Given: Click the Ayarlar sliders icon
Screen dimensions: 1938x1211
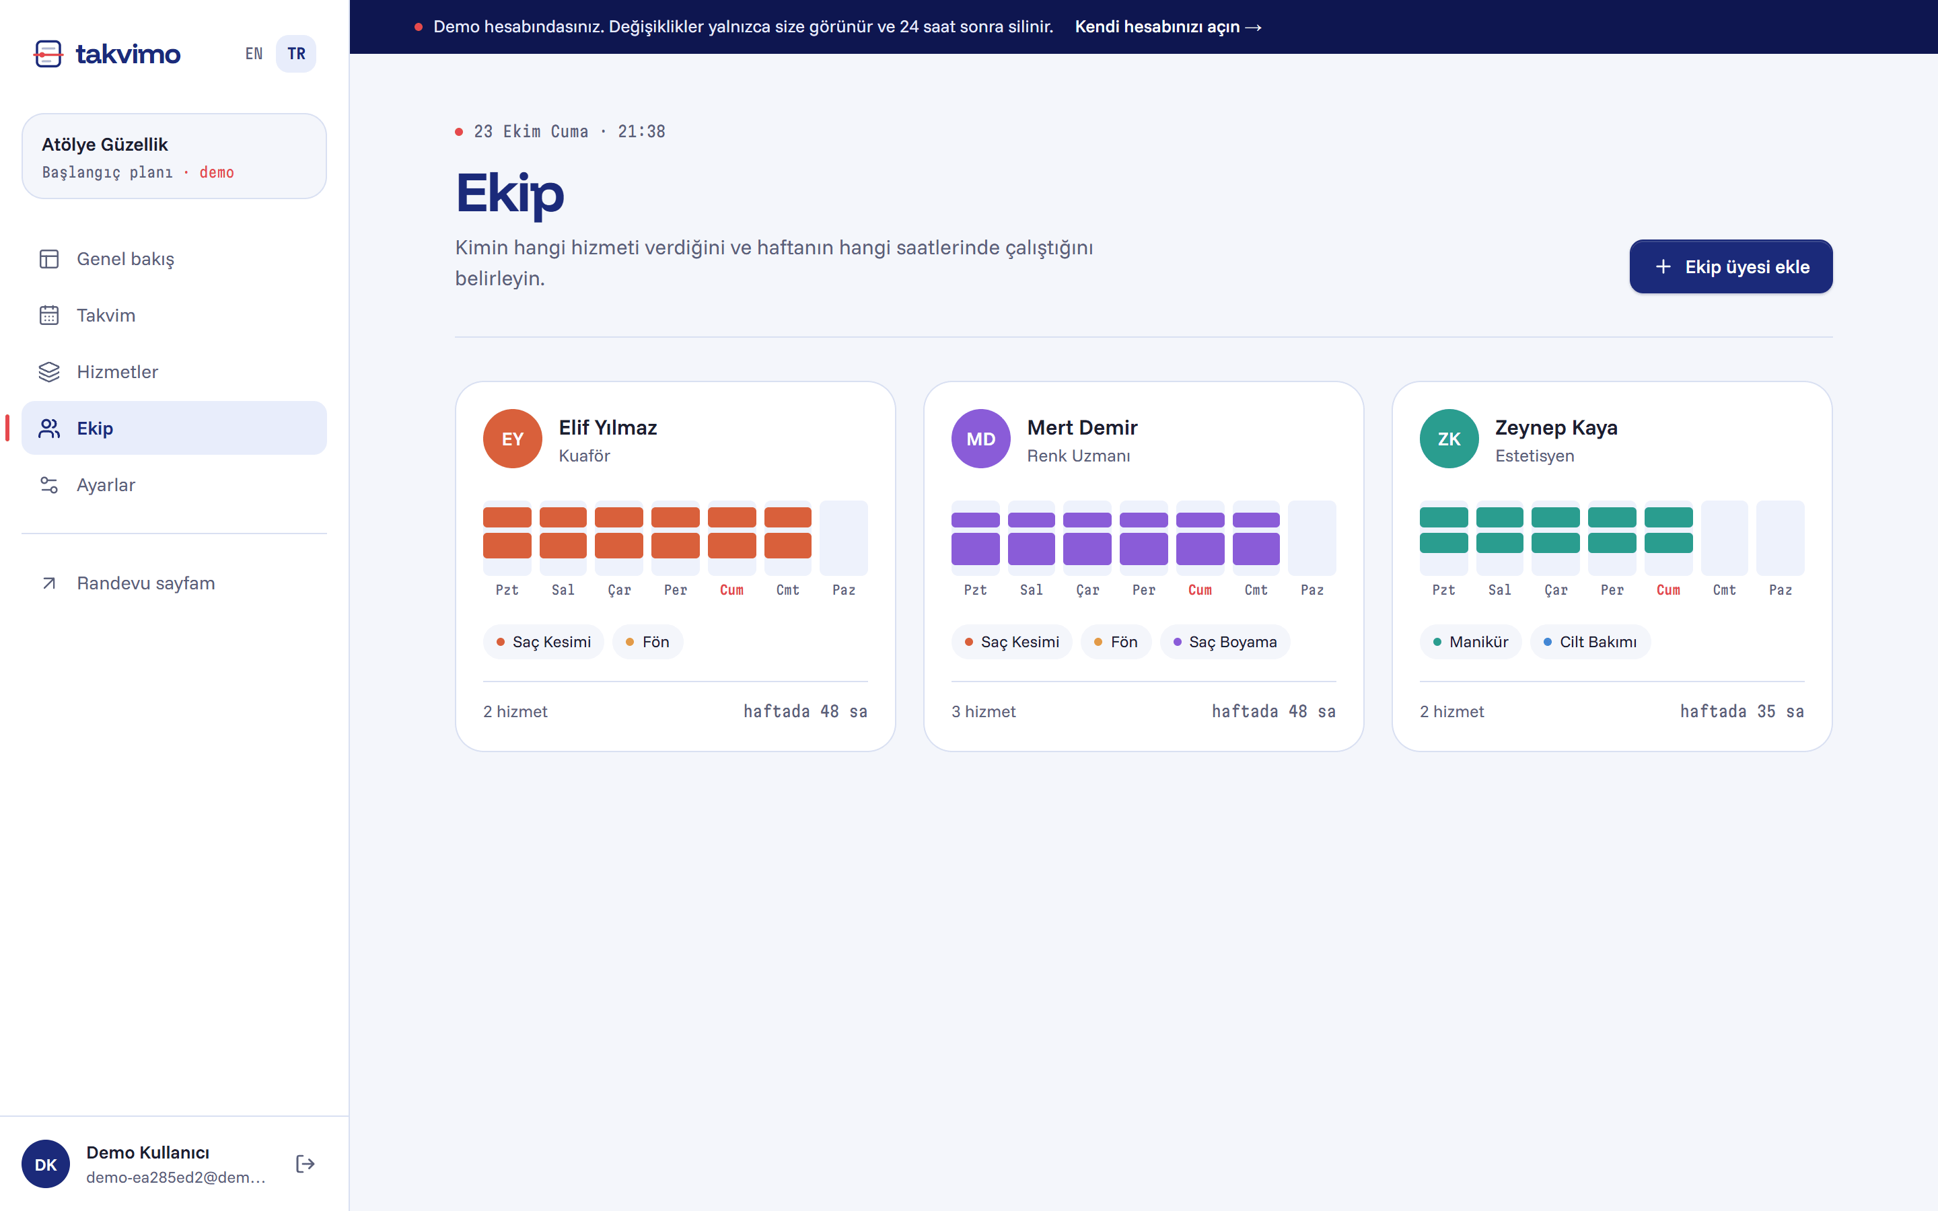Looking at the screenshot, I should (49, 484).
